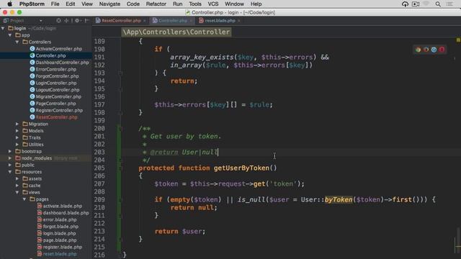This screenshot has width=461, height=259.
Task: Click \App\Controllers\Controller breadcrumb
Action: [x=176, y=32]
